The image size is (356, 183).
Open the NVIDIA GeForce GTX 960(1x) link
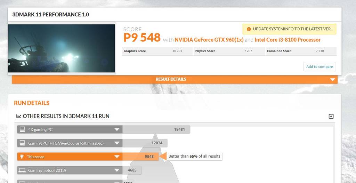[x=209, y=40]
